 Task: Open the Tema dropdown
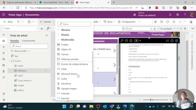pyautogui.click(x=109, y=22)
